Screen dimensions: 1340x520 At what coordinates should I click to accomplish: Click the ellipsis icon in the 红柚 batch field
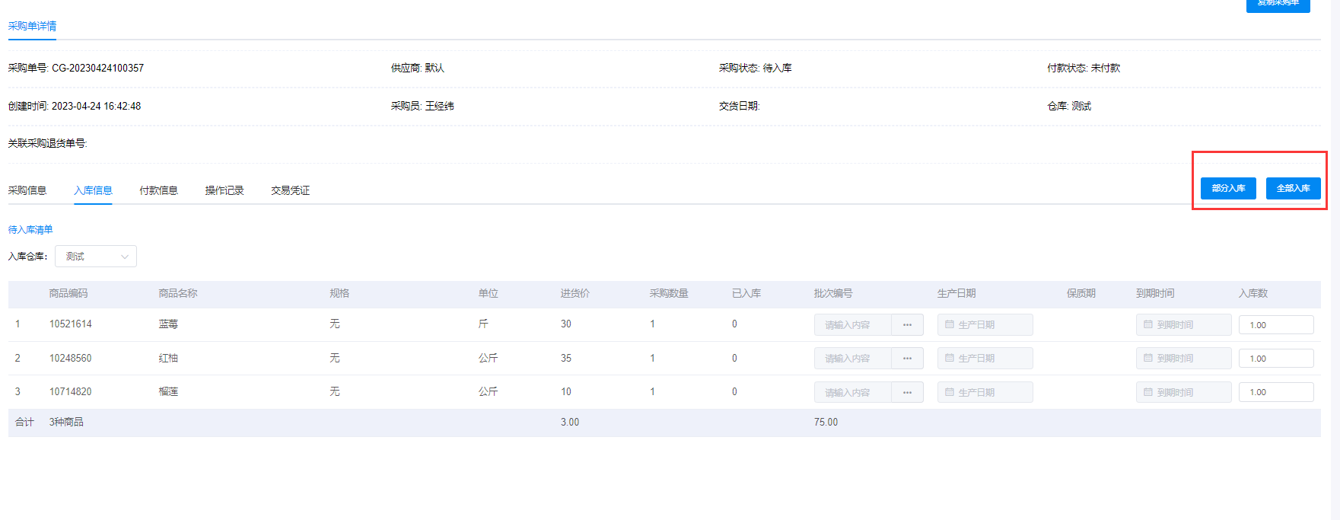click(907, 359)
